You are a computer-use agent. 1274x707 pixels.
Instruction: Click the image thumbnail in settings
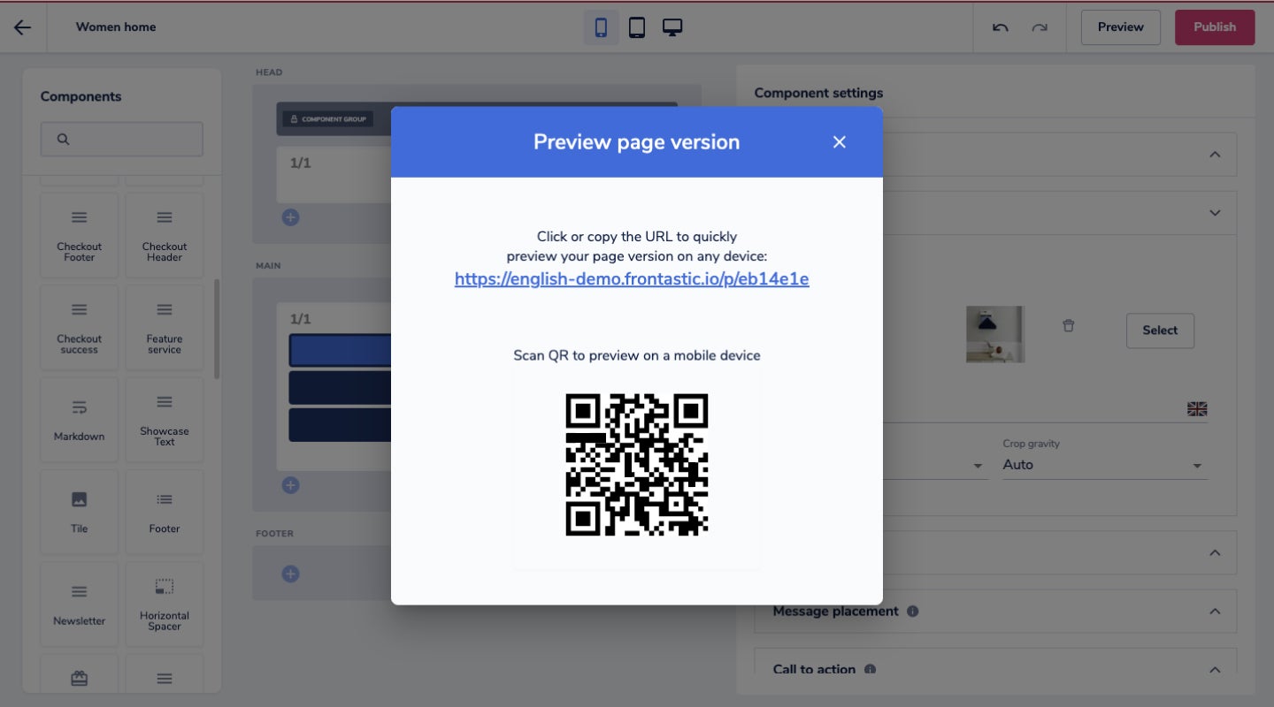pos(995,334)
